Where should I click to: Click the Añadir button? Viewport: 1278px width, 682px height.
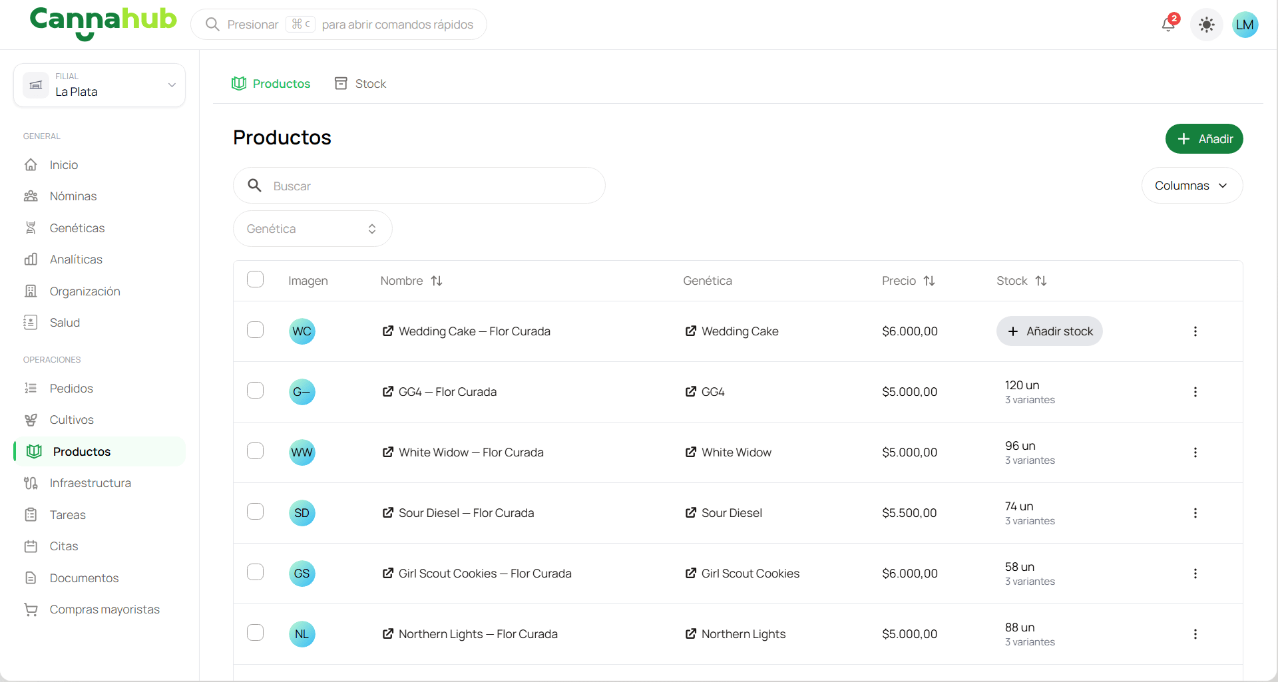pos(1204,139)
